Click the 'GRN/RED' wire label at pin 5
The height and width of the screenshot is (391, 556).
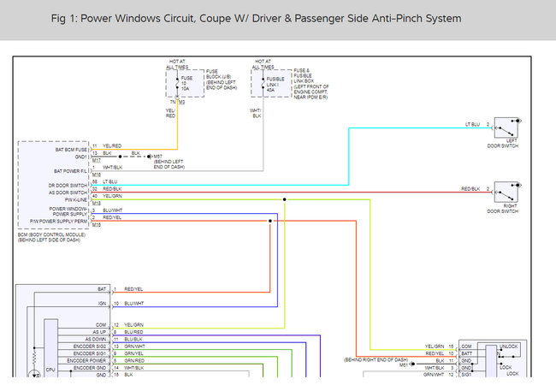(x=134, y=360)
